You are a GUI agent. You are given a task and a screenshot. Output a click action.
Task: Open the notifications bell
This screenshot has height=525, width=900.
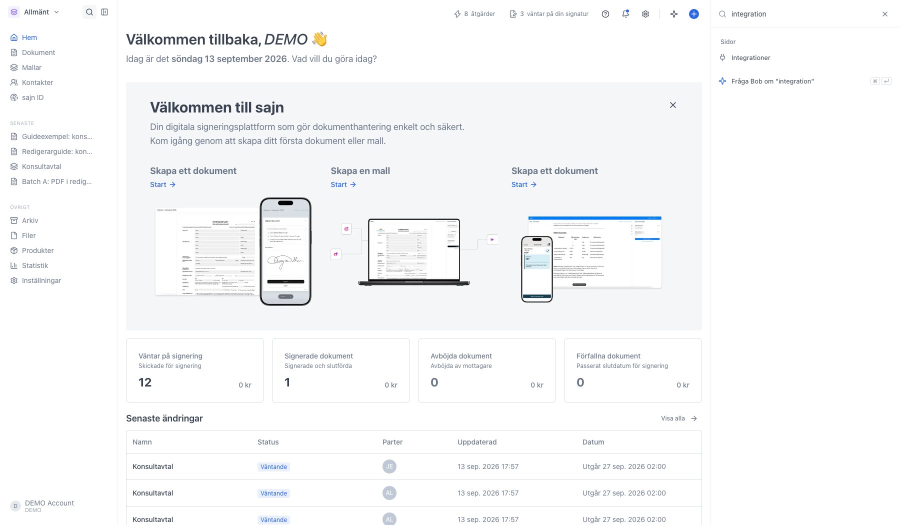pos(625,14)
